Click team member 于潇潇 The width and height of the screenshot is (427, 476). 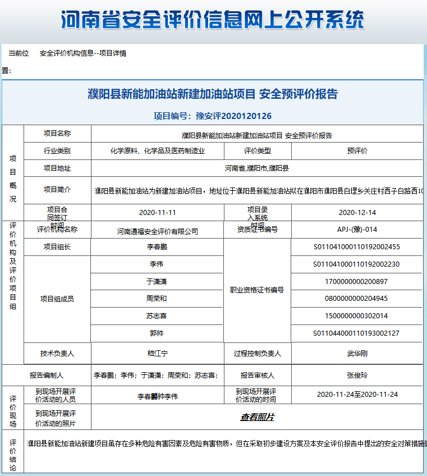157,281
